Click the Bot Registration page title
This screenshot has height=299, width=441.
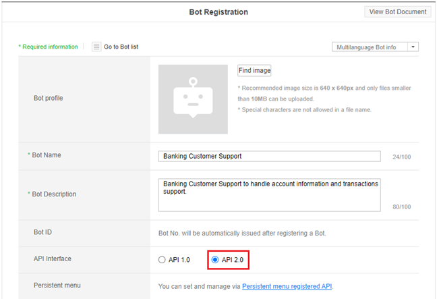pyautogui.click(x=220, y=12)
